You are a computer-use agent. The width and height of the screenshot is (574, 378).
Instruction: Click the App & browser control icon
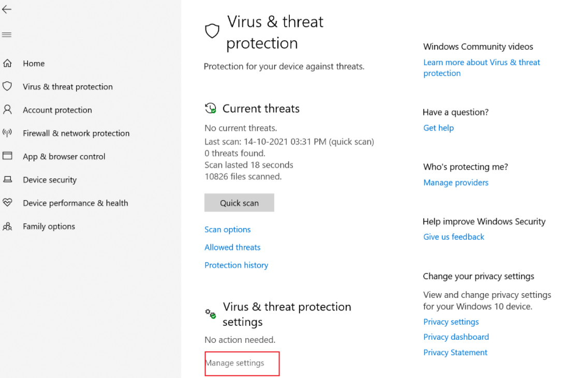point(7,156)
